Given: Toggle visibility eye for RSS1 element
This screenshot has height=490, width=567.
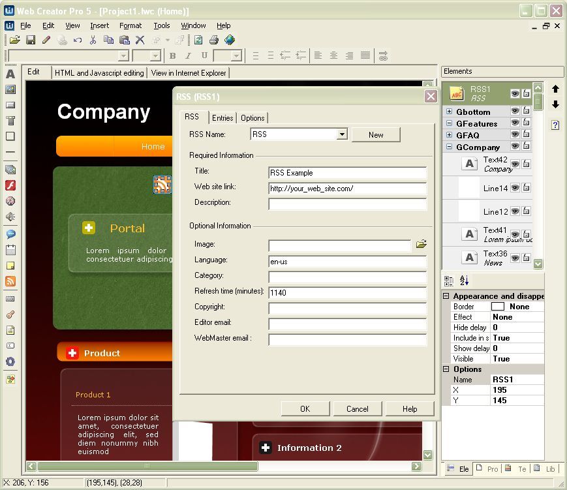Looking at the screenshot, I should (x=515, y=94).
